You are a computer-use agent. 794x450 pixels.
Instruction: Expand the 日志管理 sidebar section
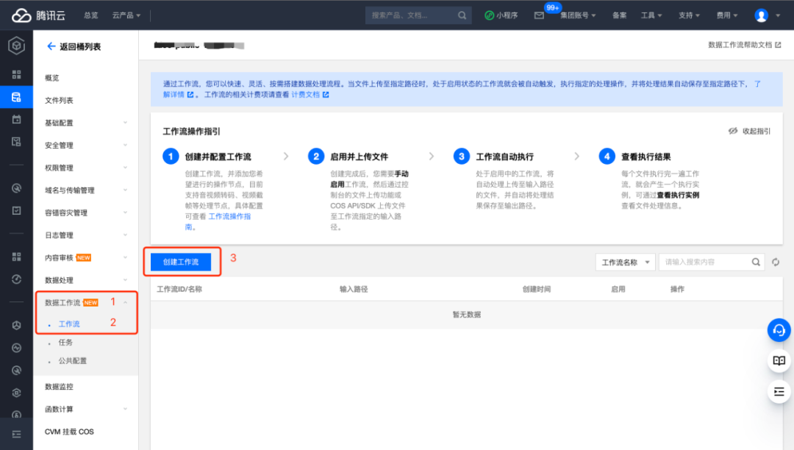coord(85,235)
